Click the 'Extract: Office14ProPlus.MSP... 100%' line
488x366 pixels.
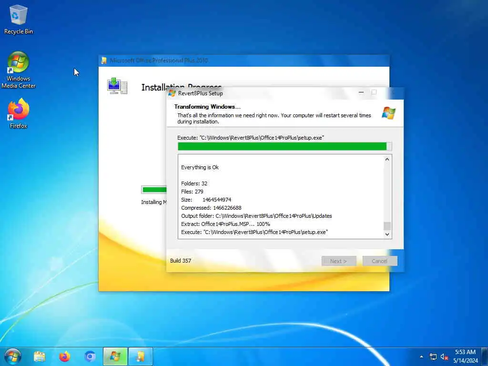[225, 224]
